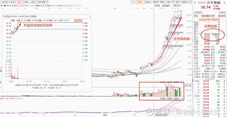This screenshot has width=227, height=119.
Task: Click 流通股 21.23亿 value
Action: [x=205, y=77]
